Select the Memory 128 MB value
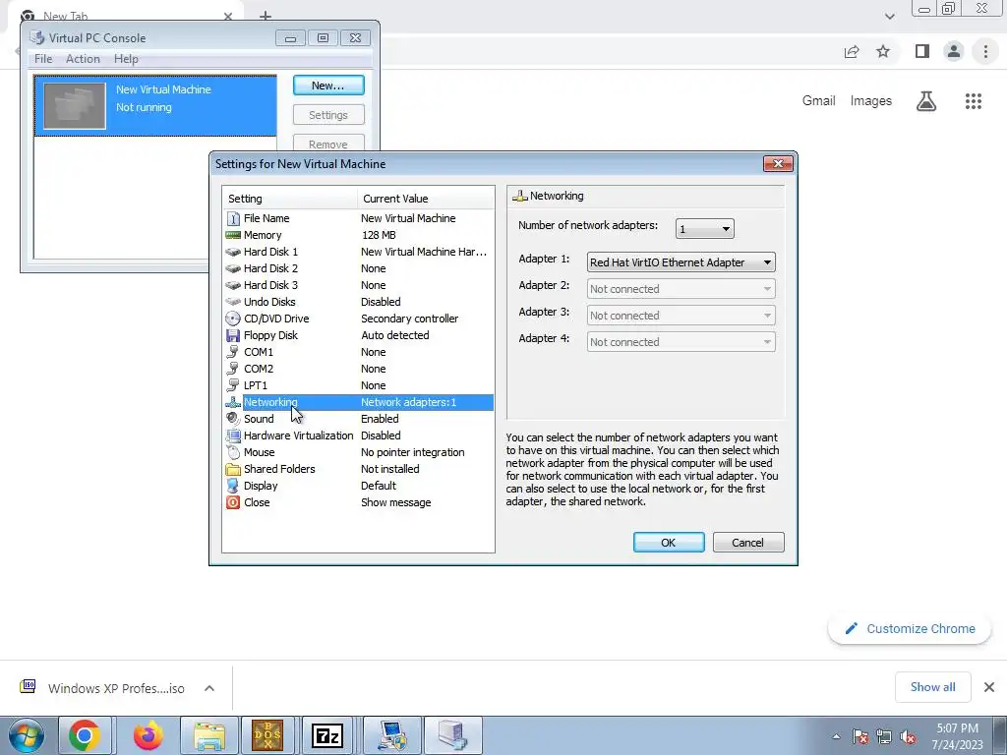The height and width of the screenshot is (755, 1007). coord(379,235)
